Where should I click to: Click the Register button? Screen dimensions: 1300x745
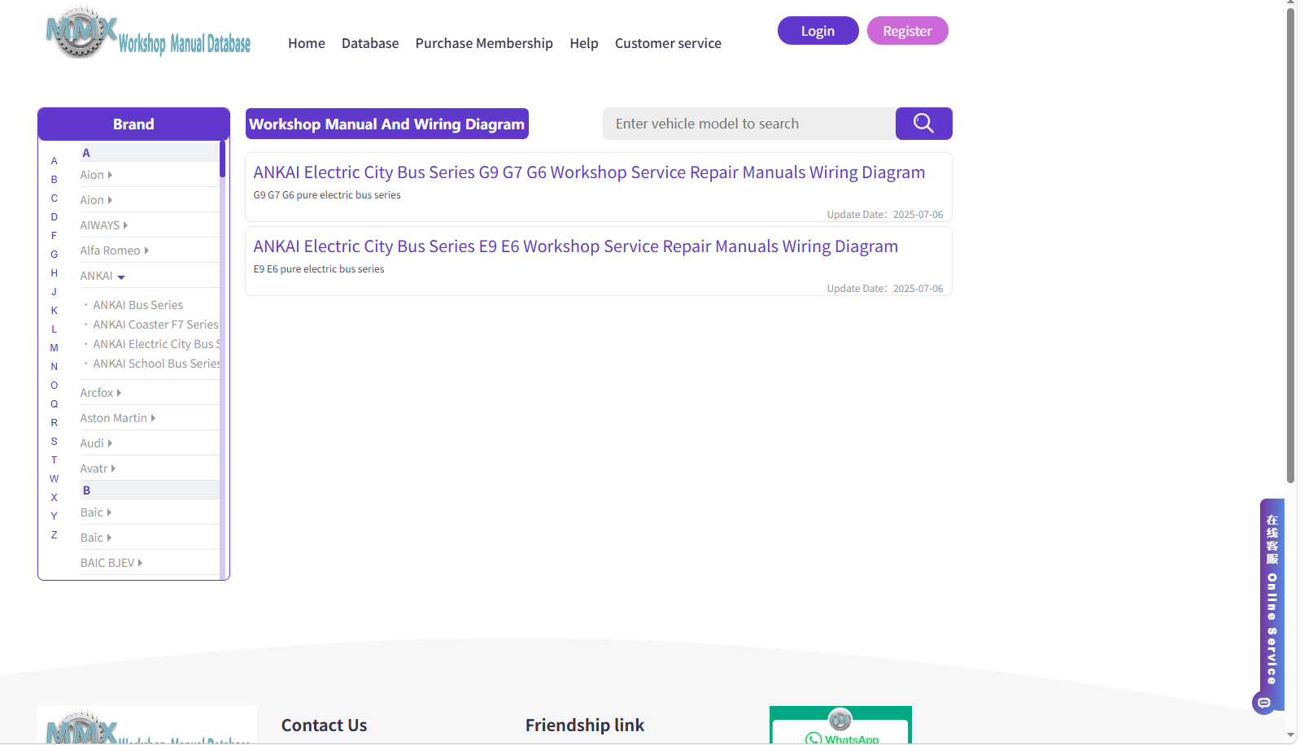click(x=908, y=31)
